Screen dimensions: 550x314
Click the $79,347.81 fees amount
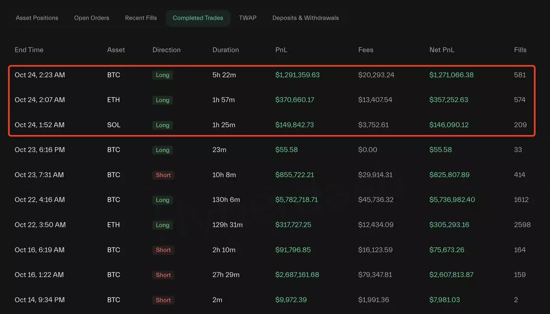tap(376, 275)
